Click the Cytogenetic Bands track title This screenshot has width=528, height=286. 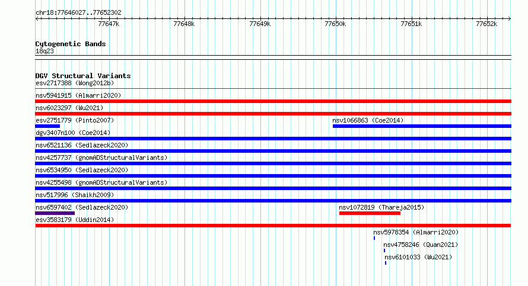pyautogui.click(x=71, y=44)
